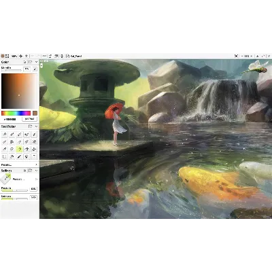Screen dimensions: 272x272
Task: Adjust the second green slider in the Settings panel
Action: 14,199
